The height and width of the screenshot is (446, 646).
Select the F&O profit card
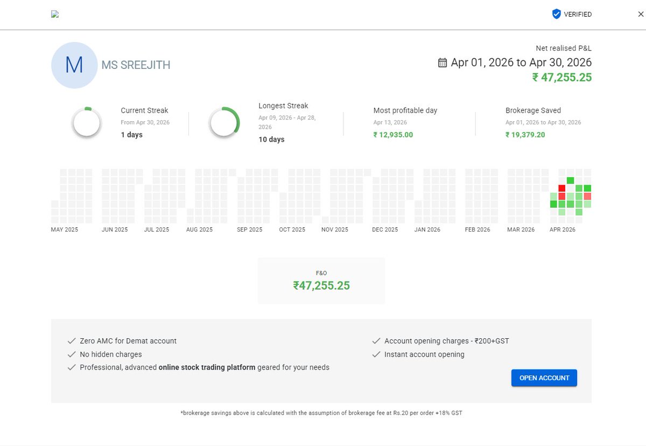321,281
